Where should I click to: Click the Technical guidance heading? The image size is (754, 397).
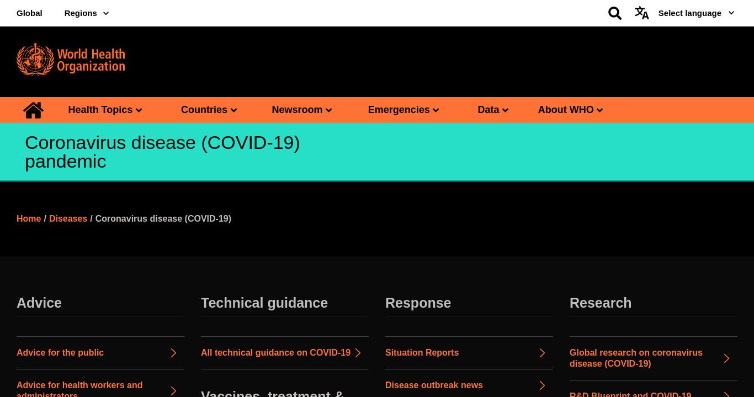tap(264, 303)
